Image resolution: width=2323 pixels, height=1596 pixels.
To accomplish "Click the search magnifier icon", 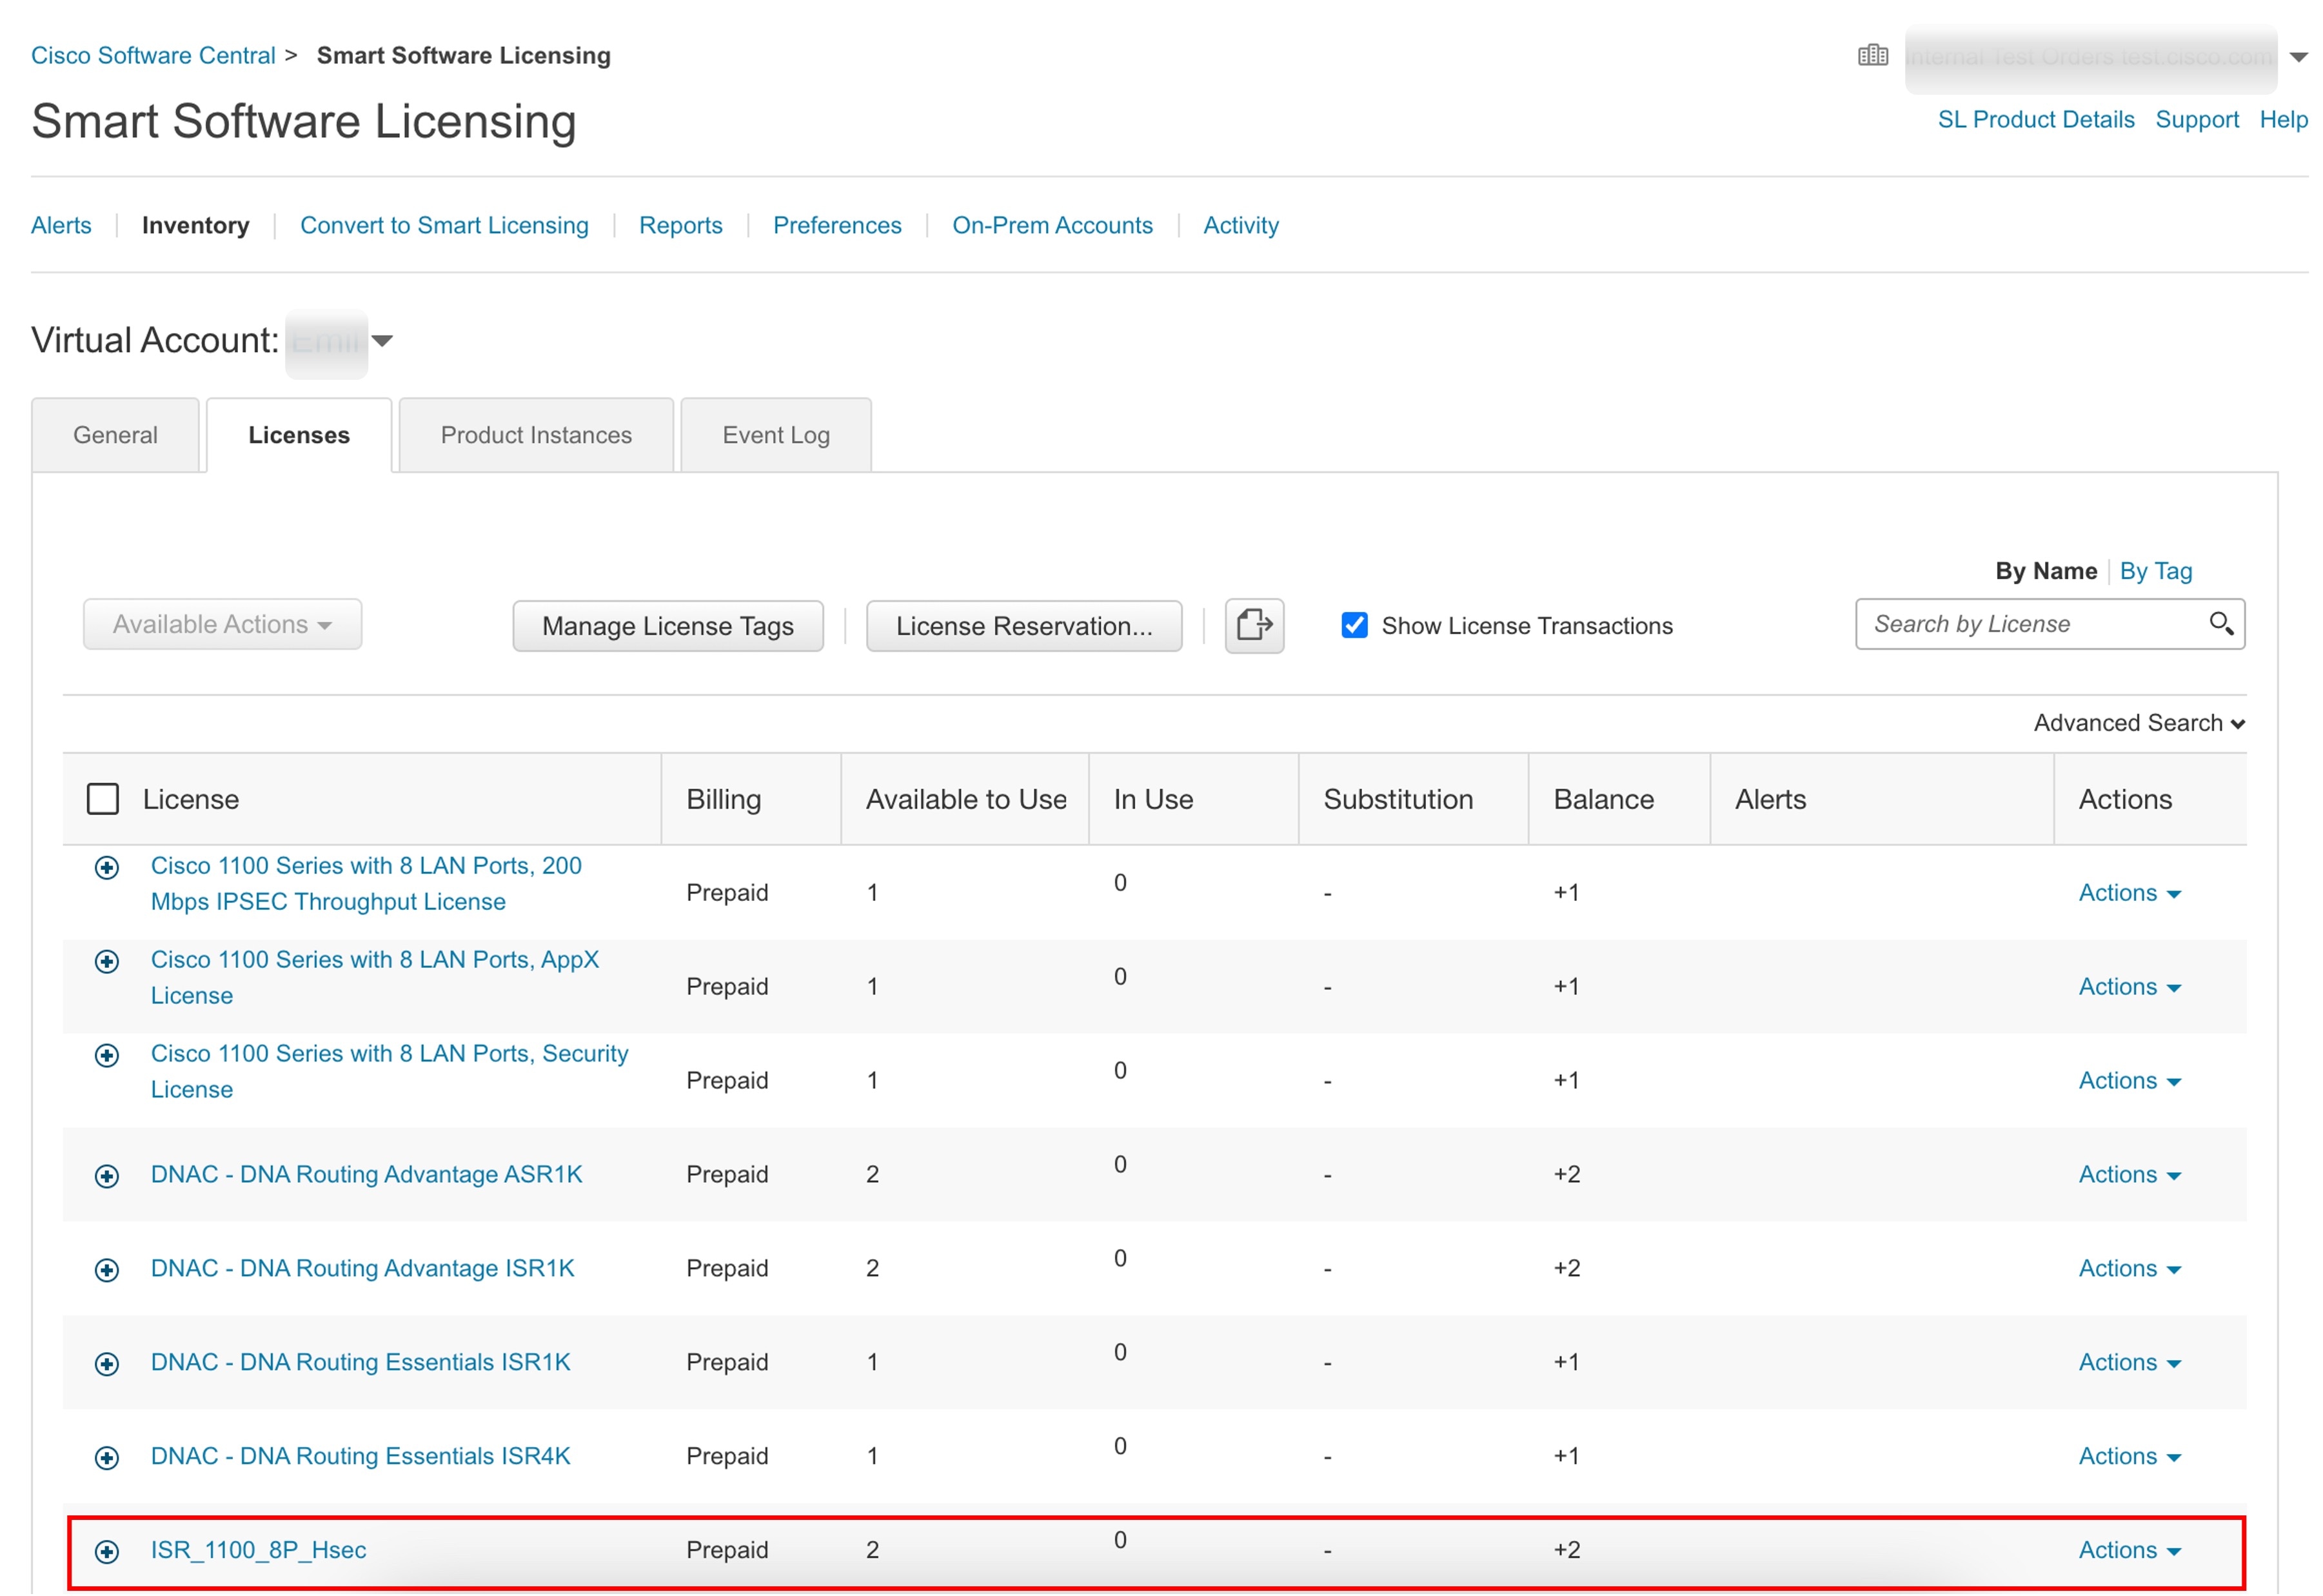I will 2220,624.
